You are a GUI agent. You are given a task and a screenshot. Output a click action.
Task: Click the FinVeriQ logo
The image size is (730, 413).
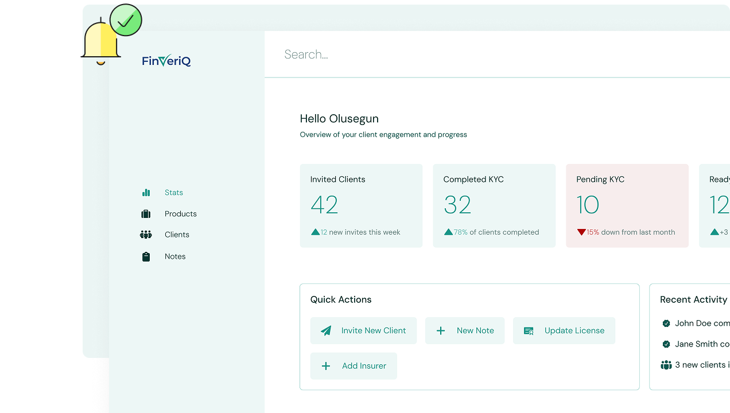point(166,61)
